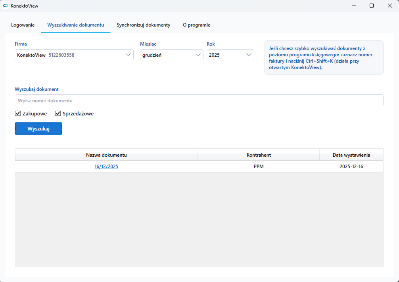
Task: Click the document number search field
Action: coord(199,101)
